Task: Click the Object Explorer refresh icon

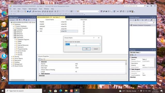Action: pos(26,20)
